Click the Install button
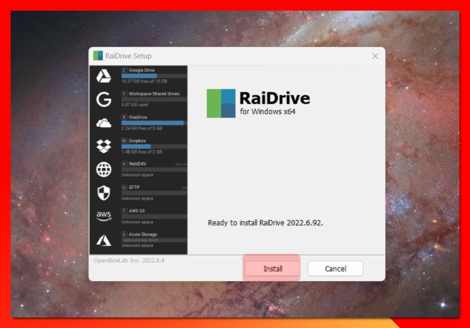 [271, 268]
